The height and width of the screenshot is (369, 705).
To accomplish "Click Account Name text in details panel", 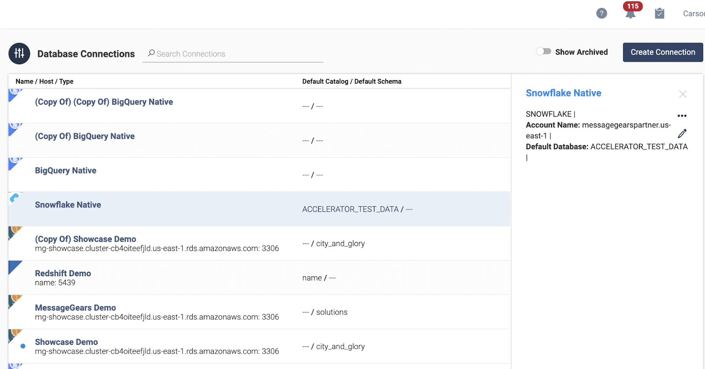I will click(x=598, y=130).
